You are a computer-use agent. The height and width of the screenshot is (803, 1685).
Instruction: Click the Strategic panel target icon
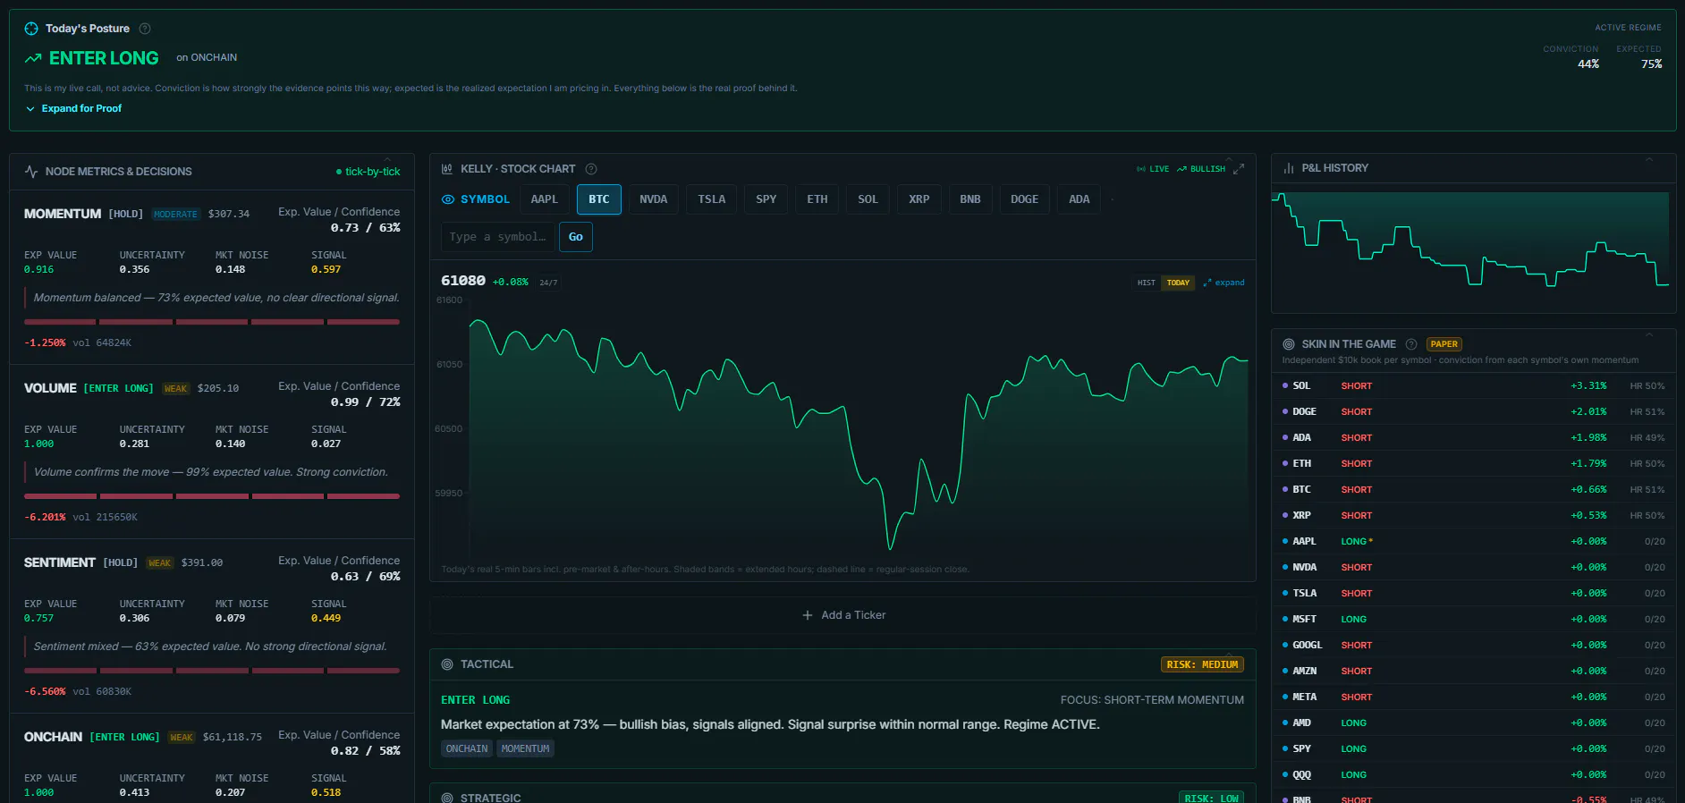click(447, 798)
